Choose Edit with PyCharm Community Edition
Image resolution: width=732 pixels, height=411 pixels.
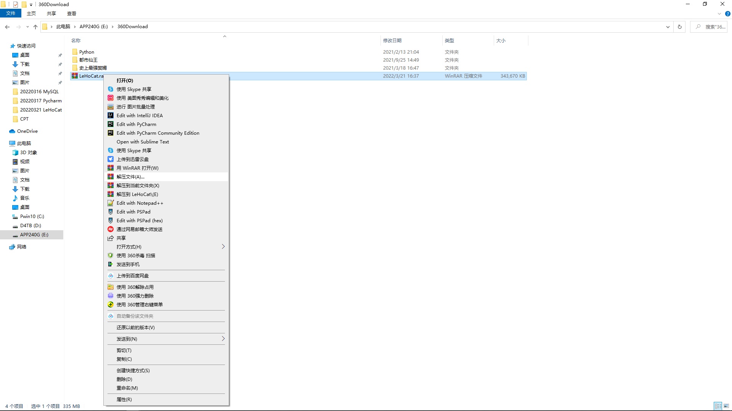click(x=158, y=133)
